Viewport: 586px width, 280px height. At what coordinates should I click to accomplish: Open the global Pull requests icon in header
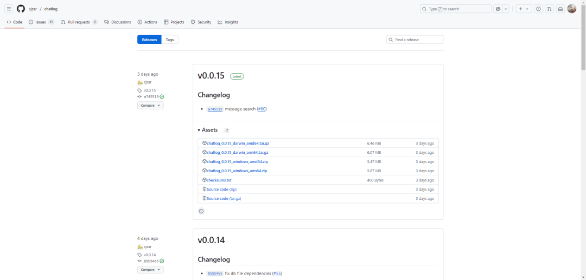point(549,9)
